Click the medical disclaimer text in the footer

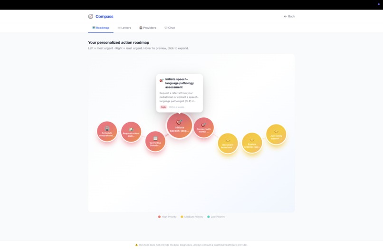point(193,245)
